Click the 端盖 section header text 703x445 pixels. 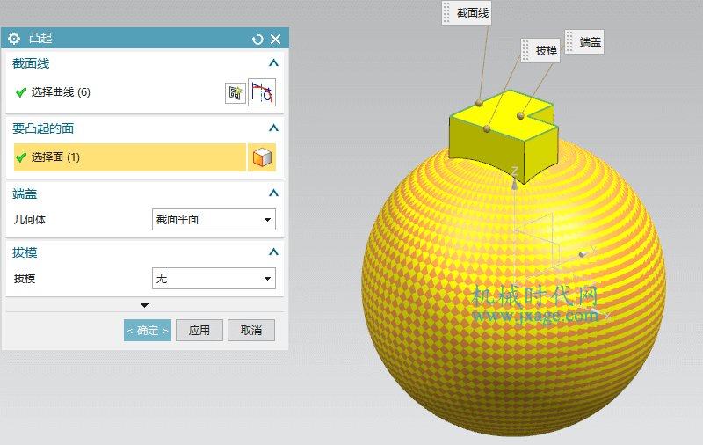coord(25,193)
